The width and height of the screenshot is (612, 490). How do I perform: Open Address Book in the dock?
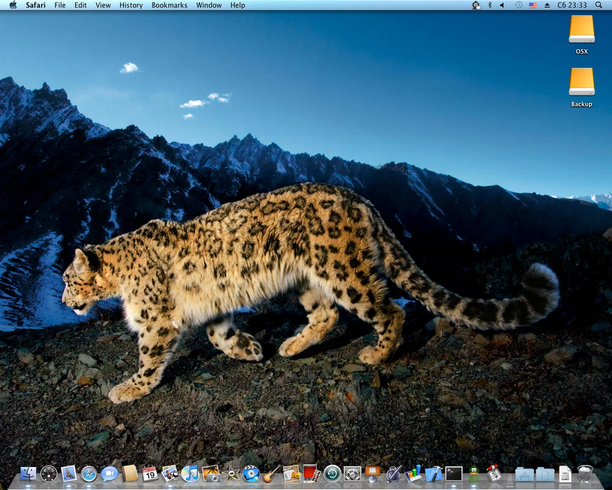click(130, 474)
